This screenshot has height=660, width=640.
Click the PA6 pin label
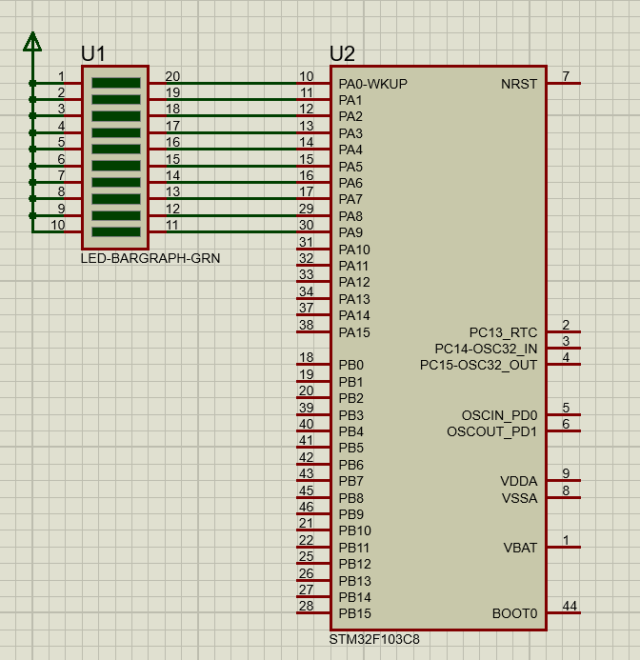pos(350,183)
